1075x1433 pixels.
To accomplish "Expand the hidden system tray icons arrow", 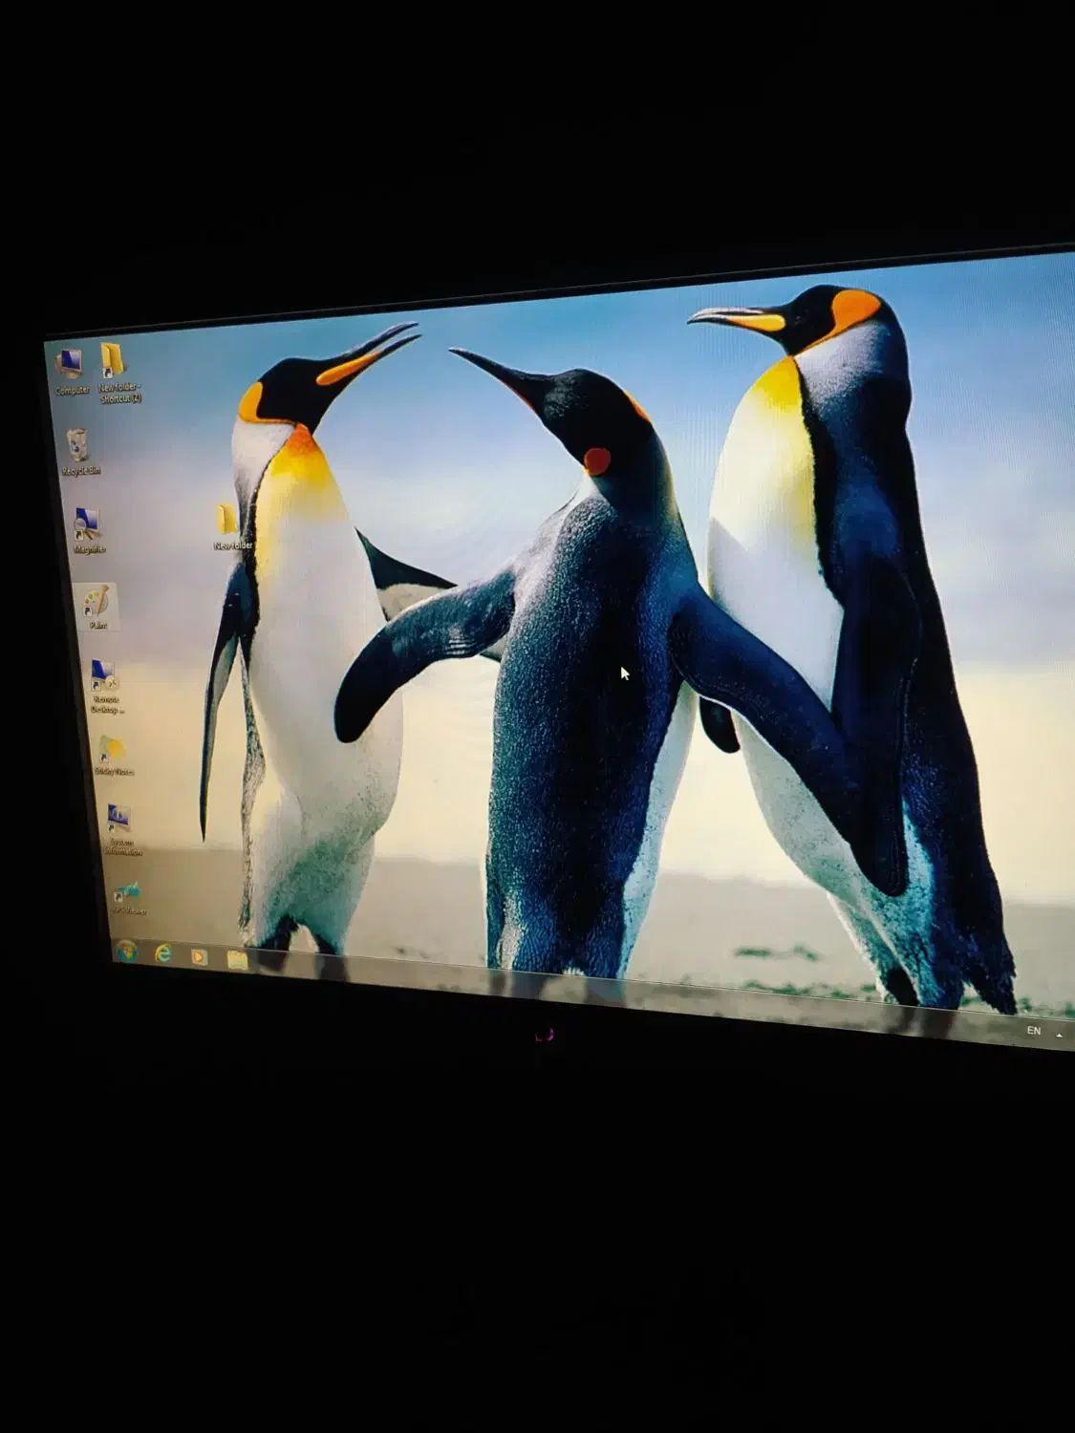I will click(x=1059, y=1034).
